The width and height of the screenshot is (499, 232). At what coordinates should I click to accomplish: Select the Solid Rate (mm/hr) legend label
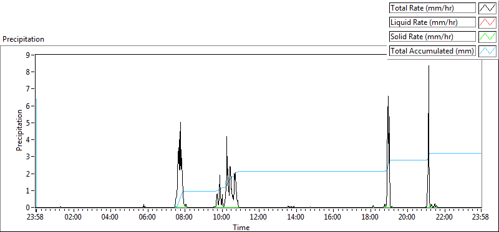(432, 37)
